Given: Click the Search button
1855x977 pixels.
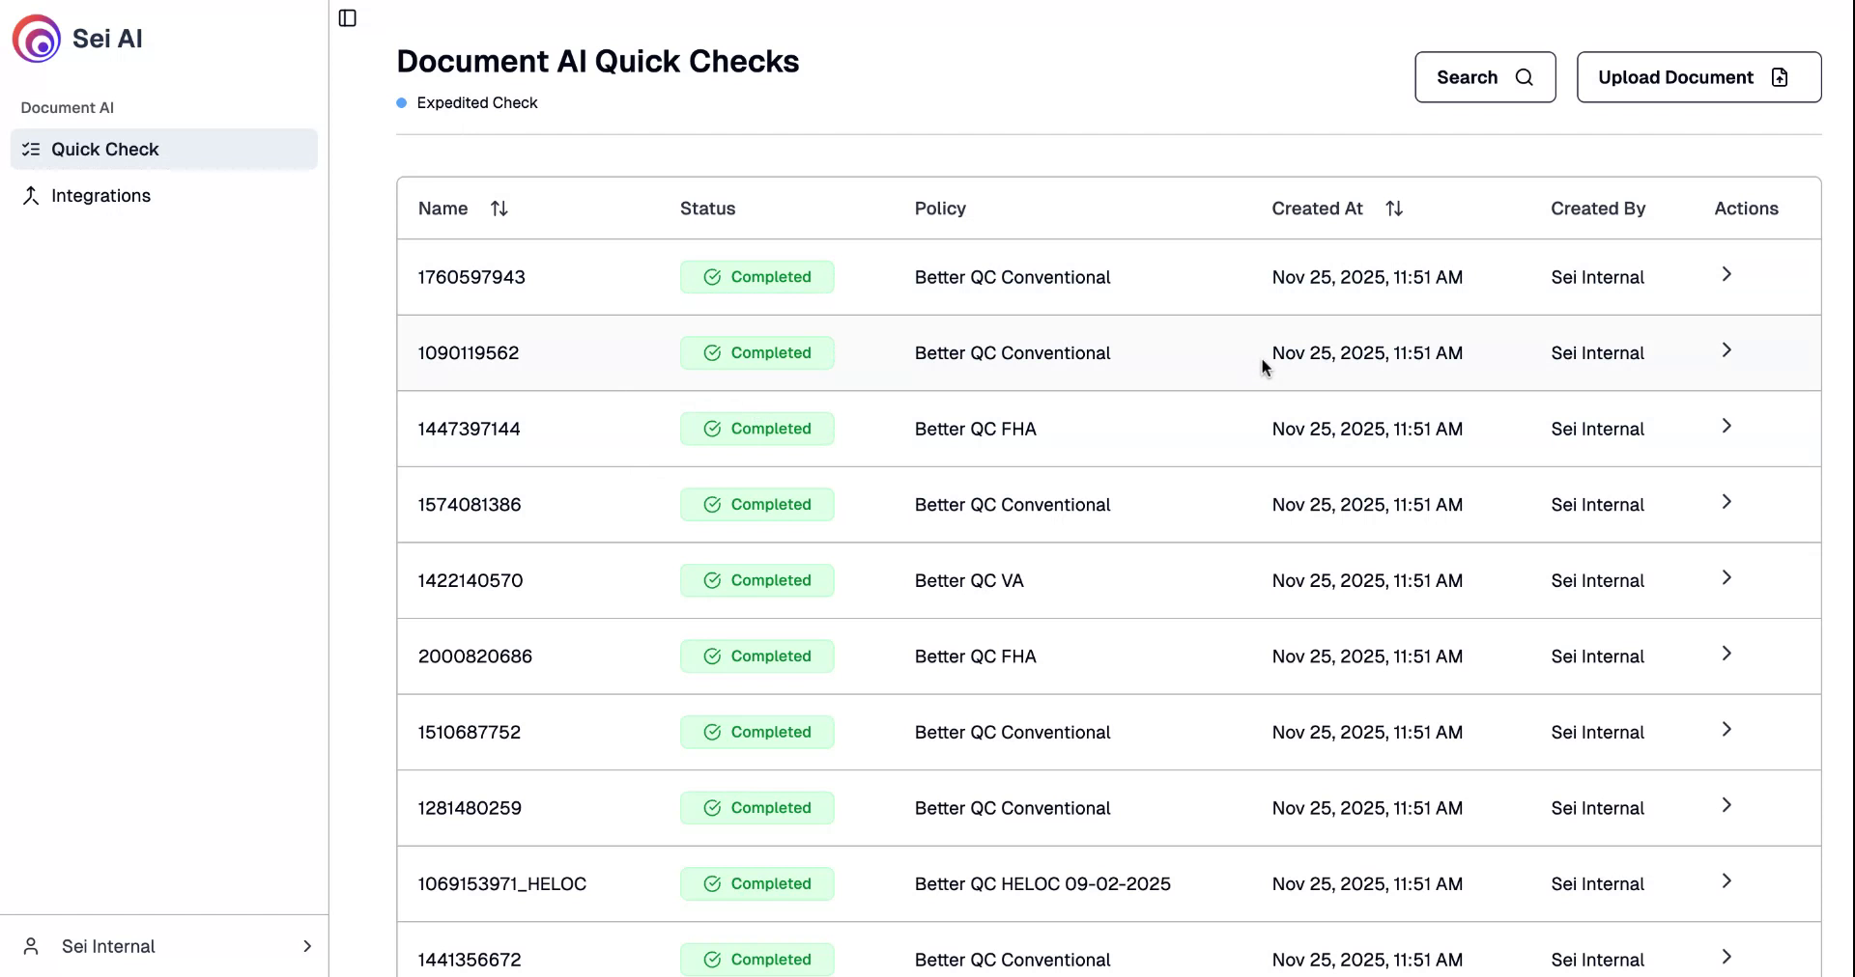Looking at the screenshot, I should [x=1484, y=77].
